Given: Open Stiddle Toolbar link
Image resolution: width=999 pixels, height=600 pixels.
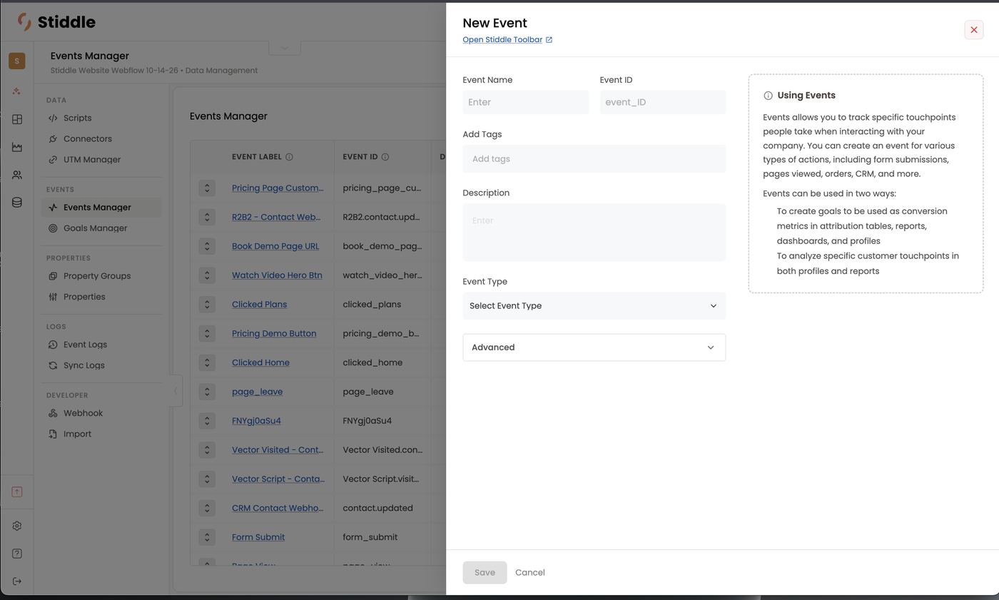Looking at the screenshot, I should pos(507,40).
